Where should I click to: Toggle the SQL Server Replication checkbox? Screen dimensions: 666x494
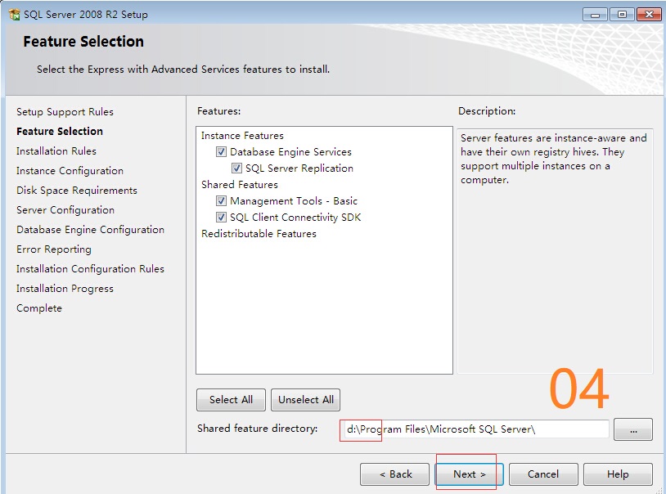(236, 168)
